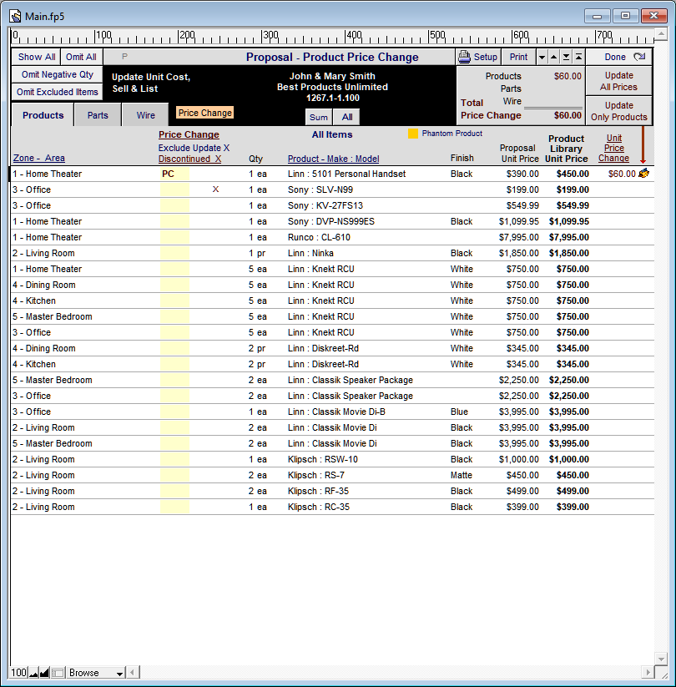The height and width of the screenshot is (687, 676).
Task: Click the Done return arrow icon
Action: 639,57
